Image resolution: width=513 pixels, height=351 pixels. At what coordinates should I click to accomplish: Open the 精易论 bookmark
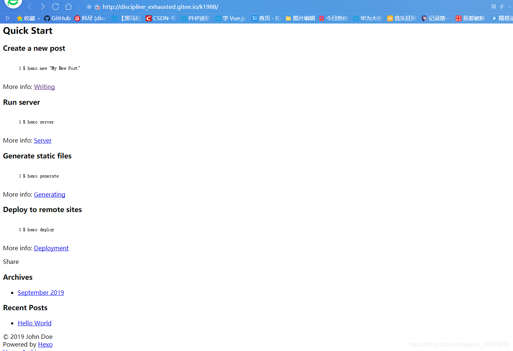point(502,18)
